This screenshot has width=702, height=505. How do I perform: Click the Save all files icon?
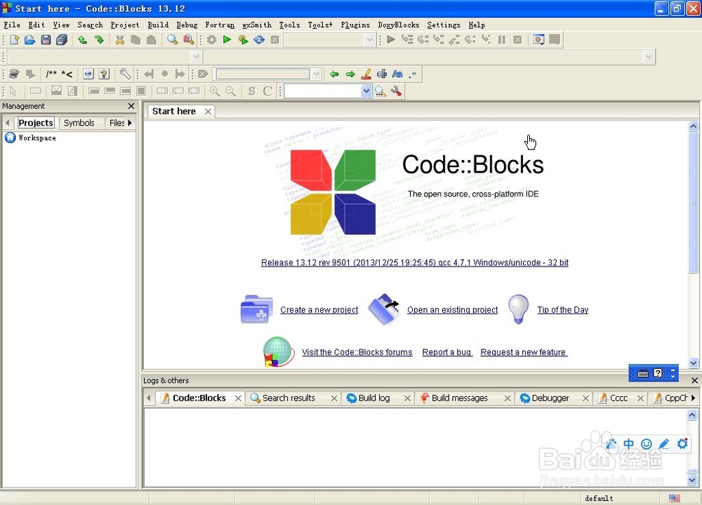[62, 40]
